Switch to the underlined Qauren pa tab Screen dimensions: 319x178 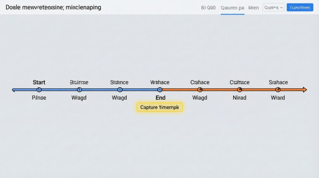click(232, 8)
